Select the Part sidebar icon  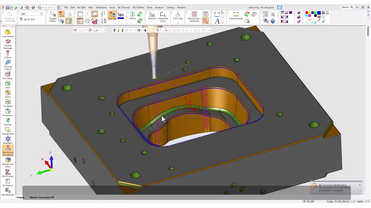(8, 85)
